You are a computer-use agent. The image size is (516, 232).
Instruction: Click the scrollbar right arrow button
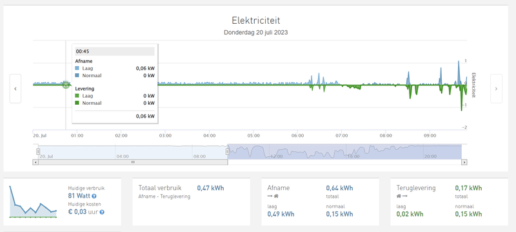click(464, 162)
